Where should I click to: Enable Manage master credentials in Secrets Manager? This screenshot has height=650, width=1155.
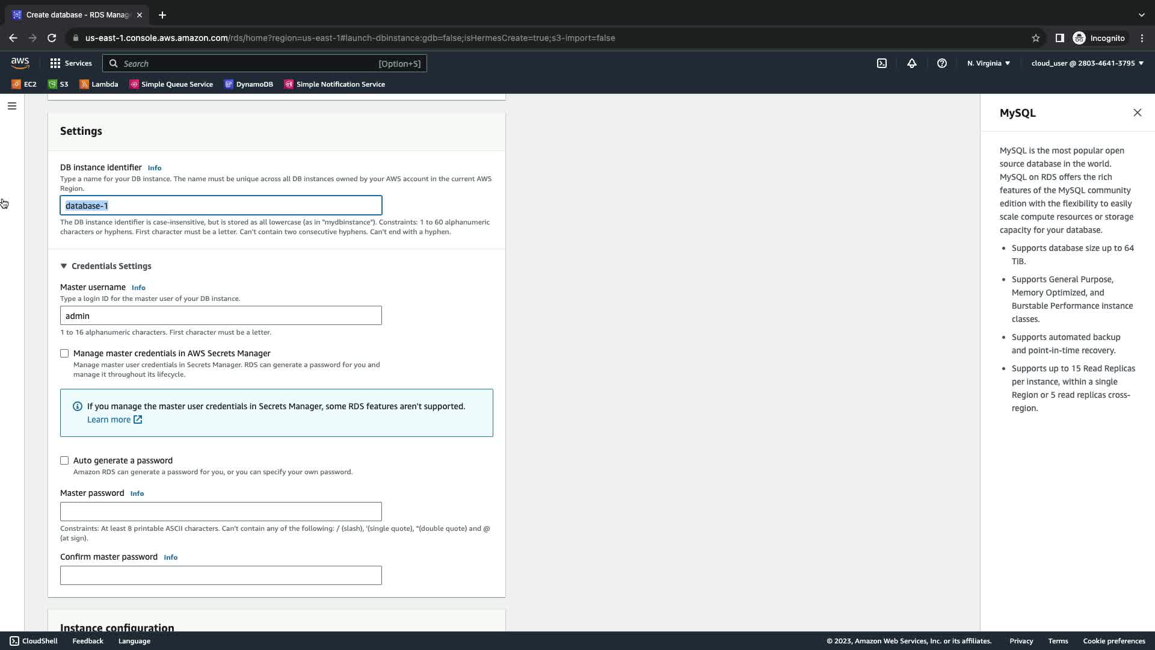[64, 353]
